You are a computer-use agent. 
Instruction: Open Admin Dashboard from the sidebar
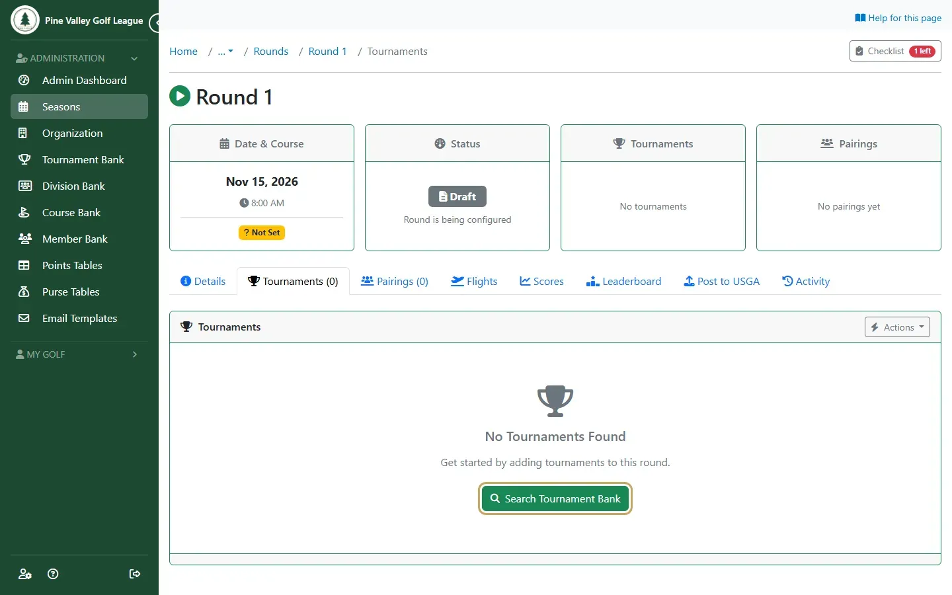(79, 80)
